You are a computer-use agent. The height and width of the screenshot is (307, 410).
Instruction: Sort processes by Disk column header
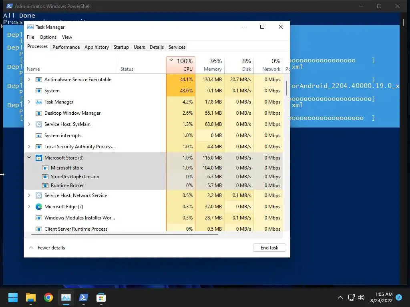[x=239, y=65]
